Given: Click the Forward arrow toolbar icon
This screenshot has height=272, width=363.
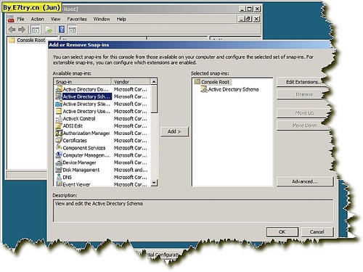Looking at the screenshot, I should click(22, 30).
